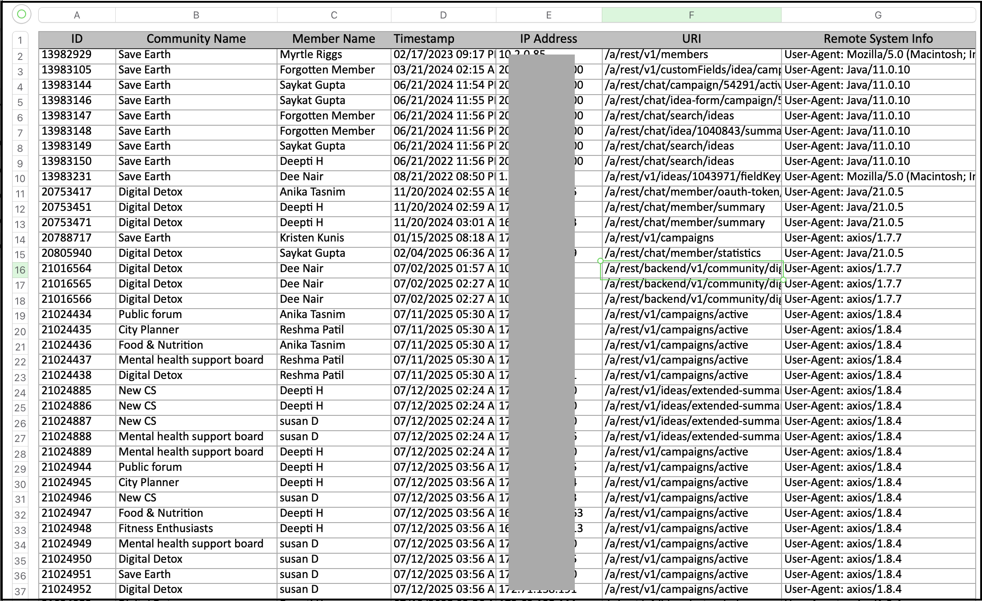This screenshot has height=601, width=982.
Task: Select ID cell 21024950
Action: click(x=77, y=560)
